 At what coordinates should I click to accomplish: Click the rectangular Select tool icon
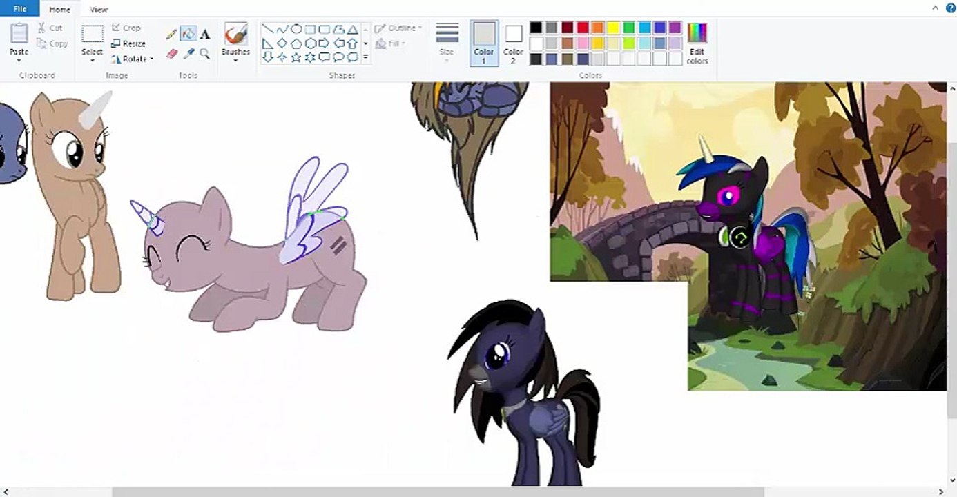(93, 34)
